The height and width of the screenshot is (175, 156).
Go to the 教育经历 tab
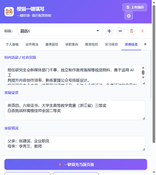click(92, 44)
